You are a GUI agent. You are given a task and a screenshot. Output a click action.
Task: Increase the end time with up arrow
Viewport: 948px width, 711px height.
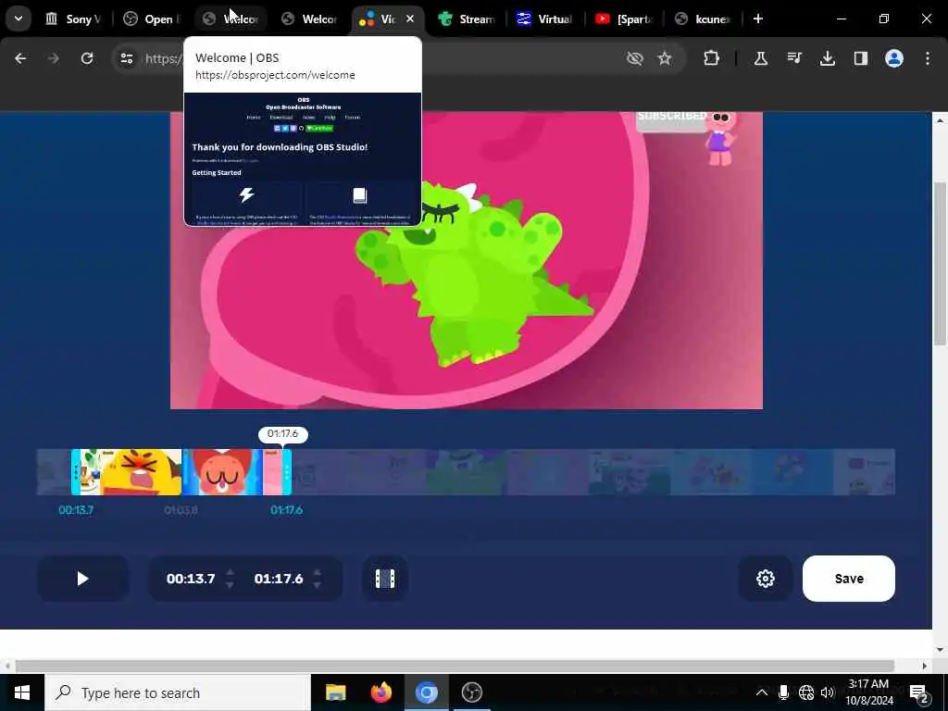tap(318, 572)
